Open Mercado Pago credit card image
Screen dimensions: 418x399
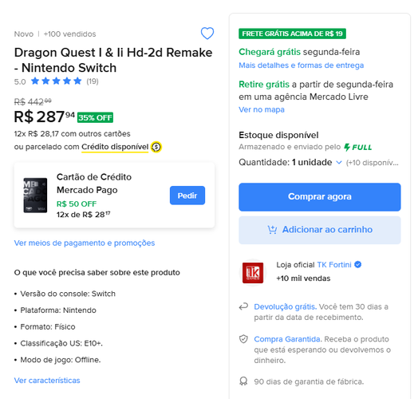[35, 196]
